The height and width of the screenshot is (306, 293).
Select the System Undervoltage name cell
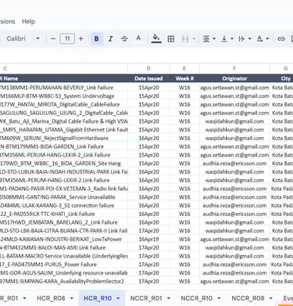[64, 96]
